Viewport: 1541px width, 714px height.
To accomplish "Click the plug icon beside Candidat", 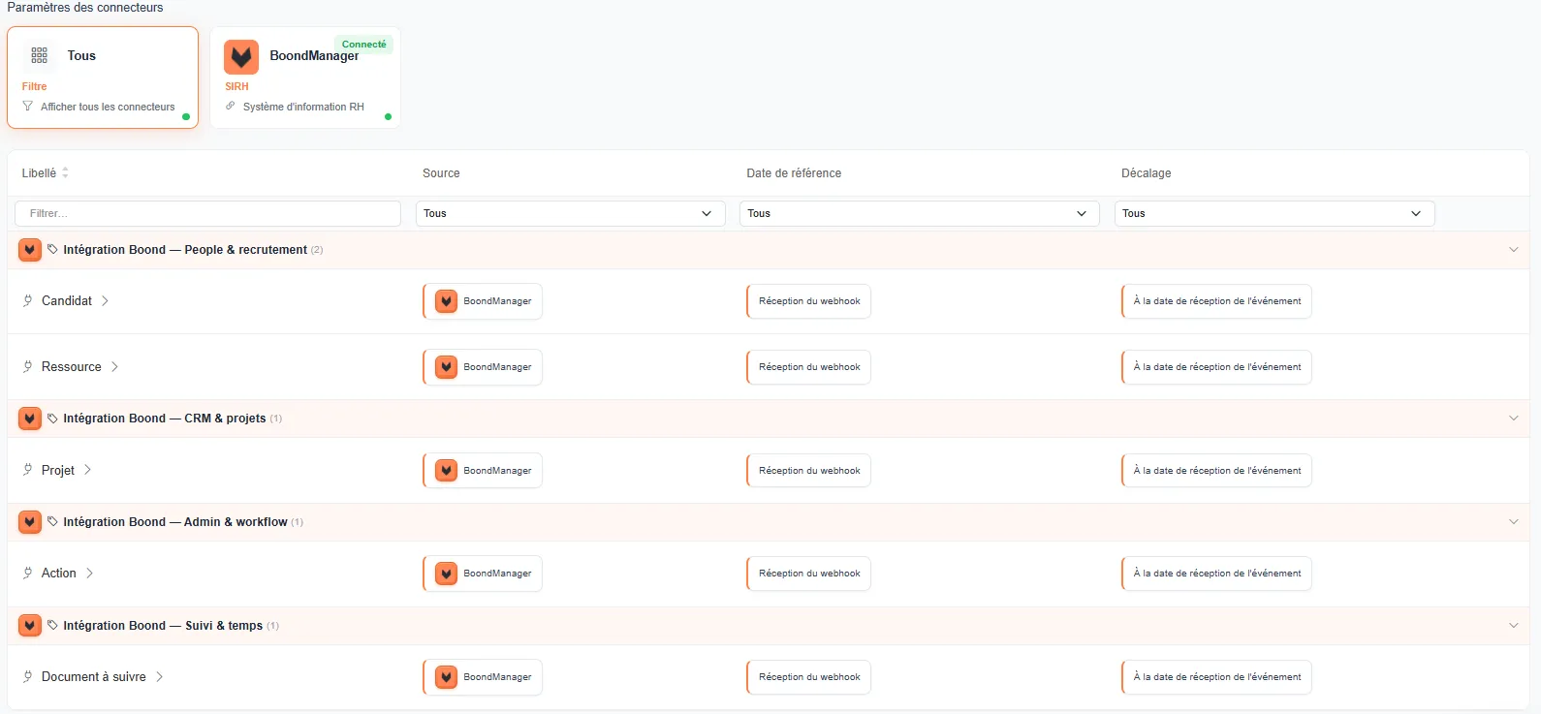I will pyautogui.click(x=28, y=301).
